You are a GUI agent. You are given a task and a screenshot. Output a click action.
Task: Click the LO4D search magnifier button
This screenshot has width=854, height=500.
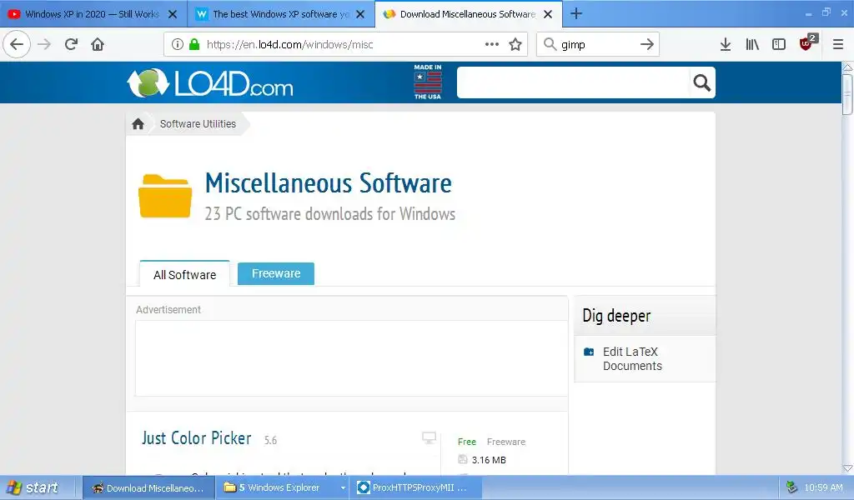(701, 82)
